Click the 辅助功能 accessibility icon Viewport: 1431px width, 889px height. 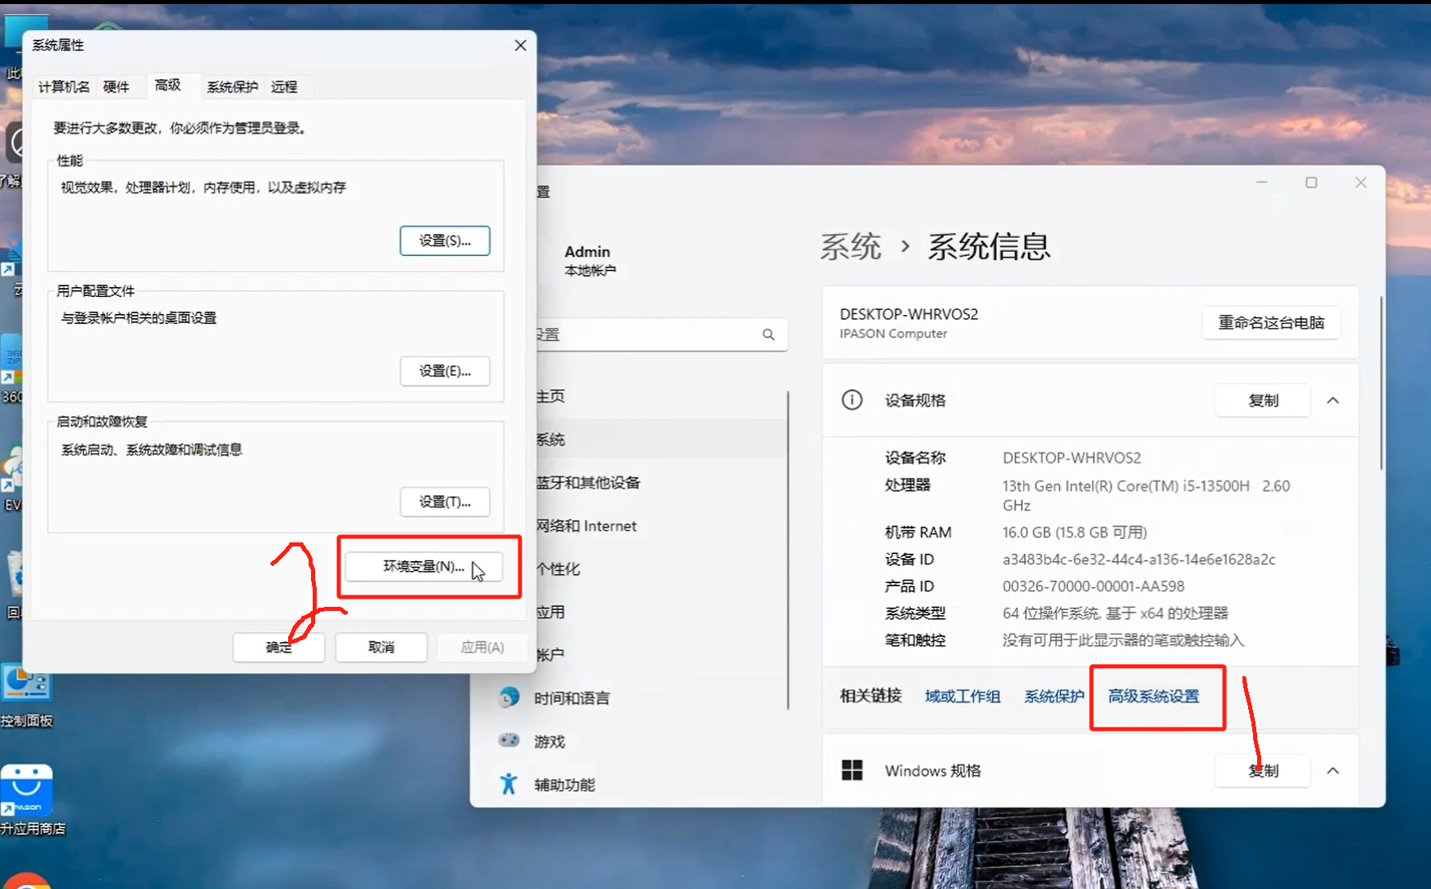pos(509,784)
